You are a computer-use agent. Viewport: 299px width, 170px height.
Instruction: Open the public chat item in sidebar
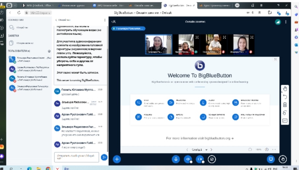click(x=18, y=28)
